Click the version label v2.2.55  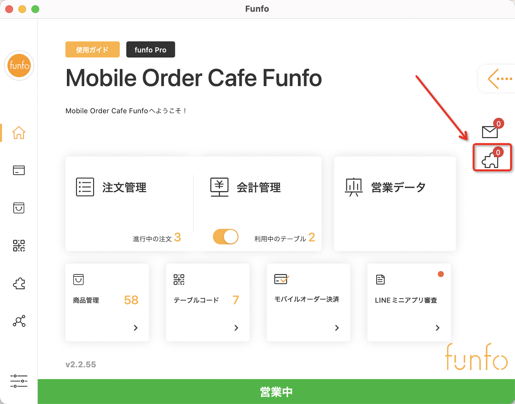pyautogui.click(x=81, y=365)
